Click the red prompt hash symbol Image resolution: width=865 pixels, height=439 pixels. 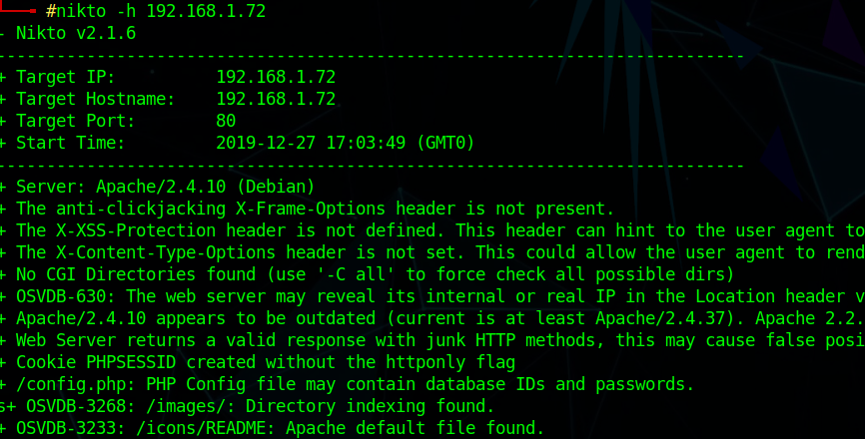click(x=51, y=12)
